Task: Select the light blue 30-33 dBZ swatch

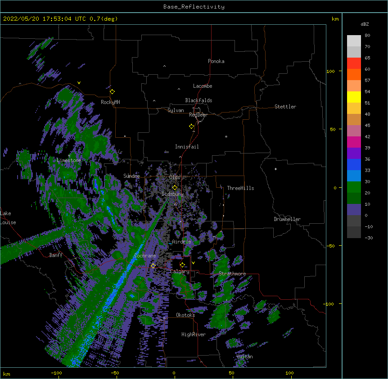Action: [354, 176]
